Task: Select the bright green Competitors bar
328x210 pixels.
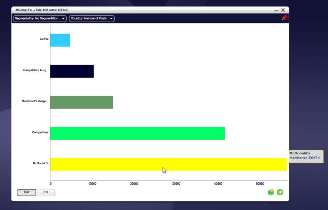Action: point(137,133)
